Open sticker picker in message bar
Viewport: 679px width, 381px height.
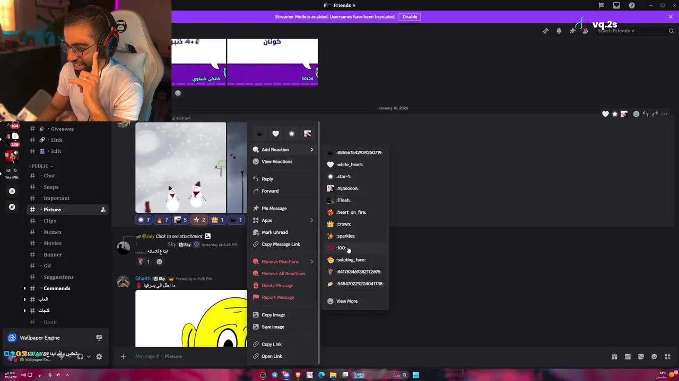pos(641,357)
